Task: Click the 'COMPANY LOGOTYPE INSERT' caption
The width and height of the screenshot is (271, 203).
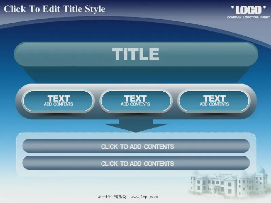Action: click(x=248, y=17)
